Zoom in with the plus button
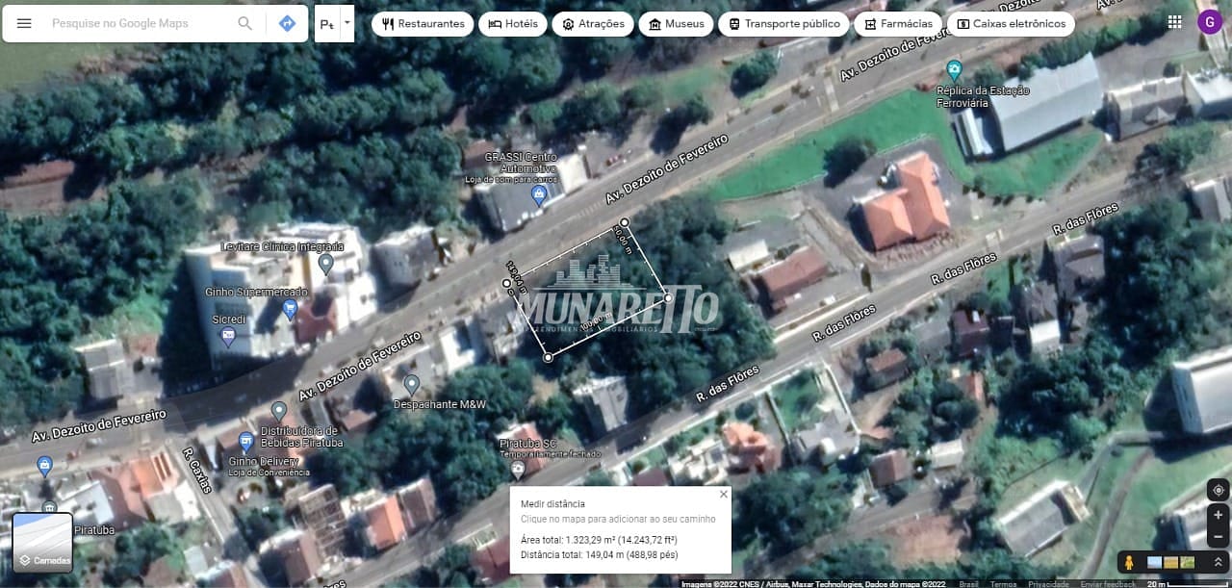Viewport: 1232px width, 588px height. pos(1218,515)
